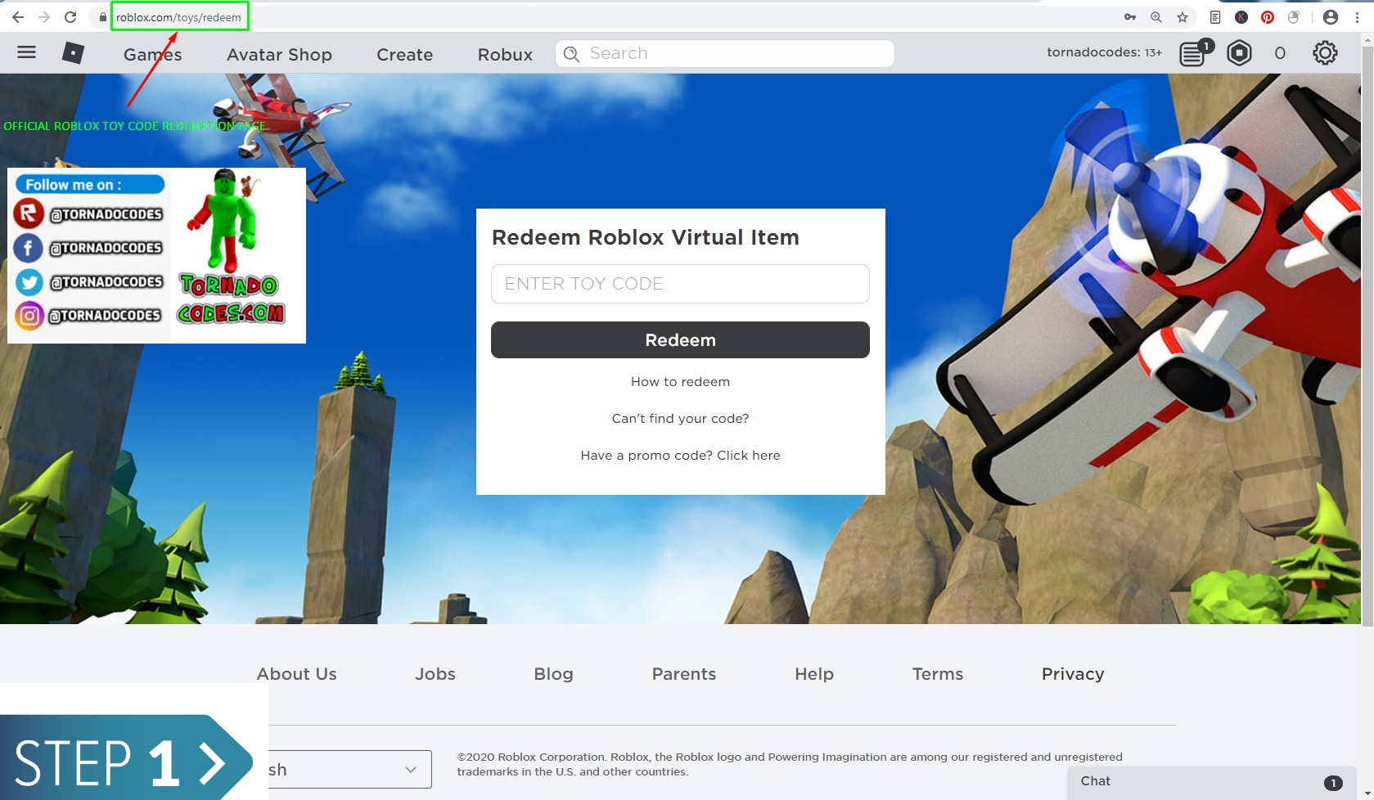Open the Jobs footer link
1374x800 pixels.
click(x=435, y=674)
